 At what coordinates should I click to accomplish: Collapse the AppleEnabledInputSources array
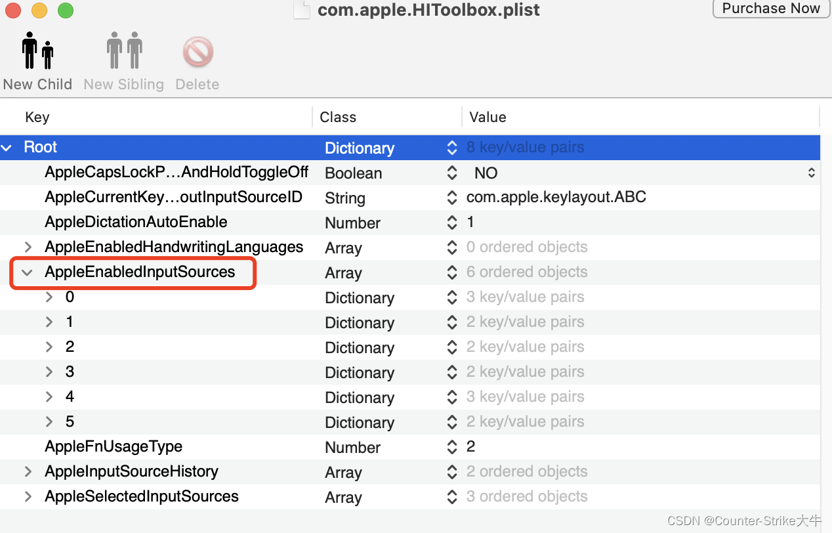(28, 272)
